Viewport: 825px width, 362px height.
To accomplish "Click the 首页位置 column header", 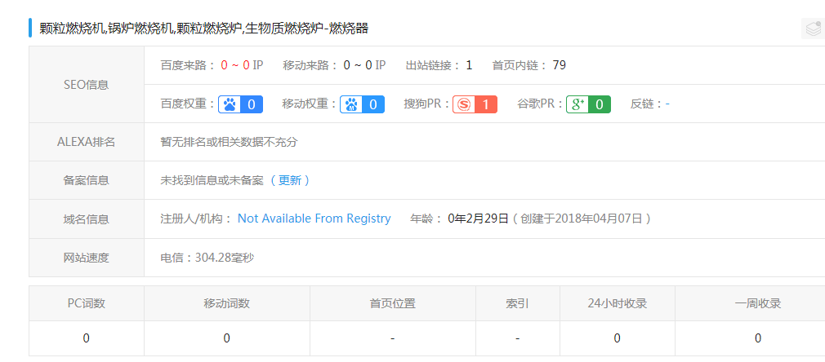I will coord(392,303).
